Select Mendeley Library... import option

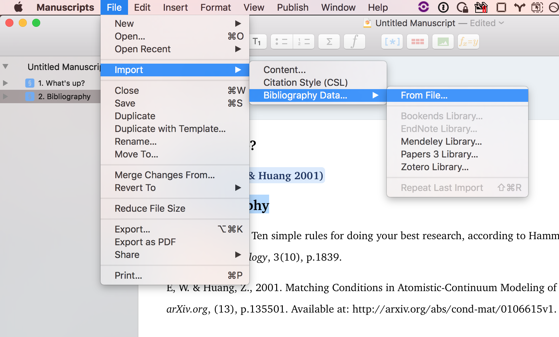pyautogui.click(x=457, y=141)
